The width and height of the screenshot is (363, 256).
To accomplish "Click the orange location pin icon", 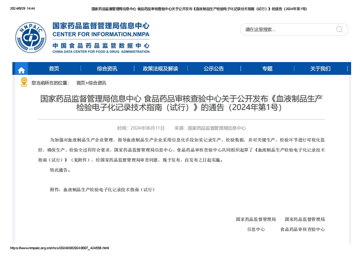I will (24, 82).
